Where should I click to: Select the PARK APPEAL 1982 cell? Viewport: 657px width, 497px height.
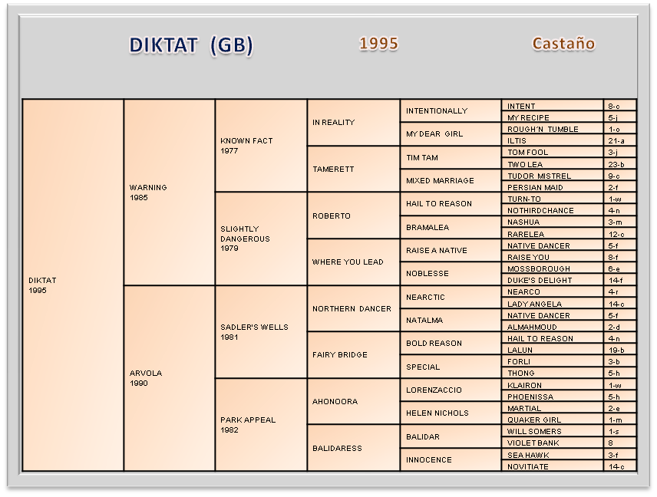point(261,425)
